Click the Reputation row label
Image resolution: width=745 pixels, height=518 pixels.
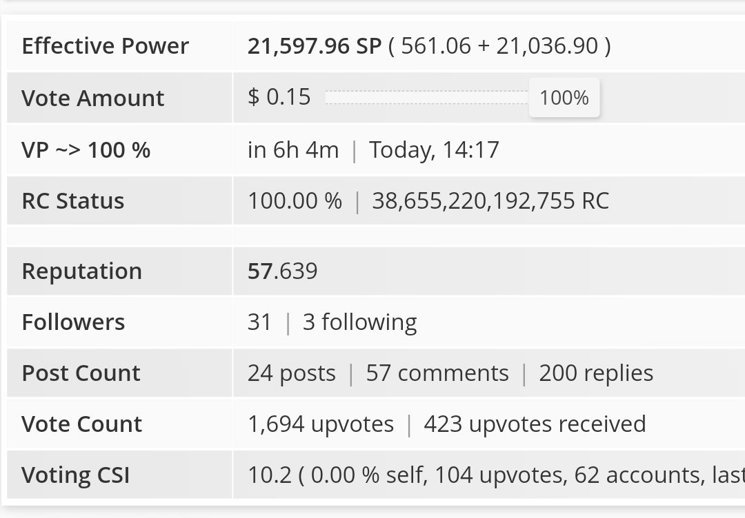pyautogui.click(x=81, y=271)
